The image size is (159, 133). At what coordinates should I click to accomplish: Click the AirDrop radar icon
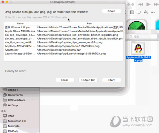[5, 105]
